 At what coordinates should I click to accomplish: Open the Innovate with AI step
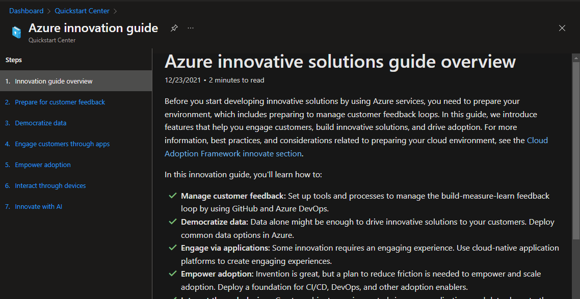38,206
